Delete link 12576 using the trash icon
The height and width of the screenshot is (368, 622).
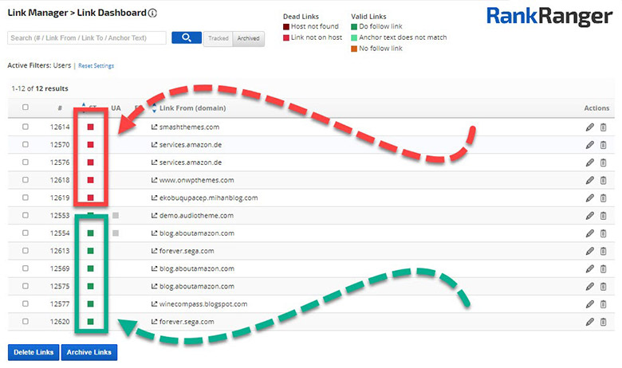click(x=604, y=162)
